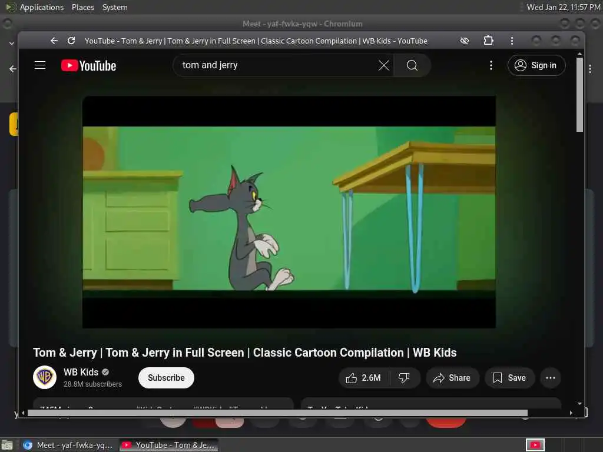
Task: Open YouTube settings three-dot menu
Action: (491, 65)
